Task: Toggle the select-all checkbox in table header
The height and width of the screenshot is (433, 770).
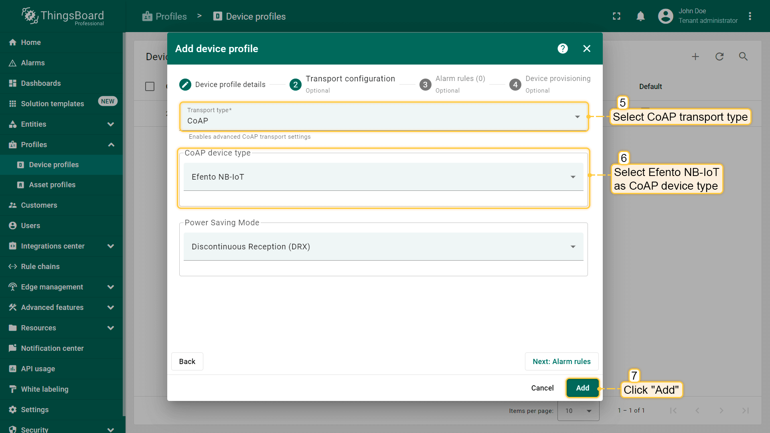Action: [150, 87]
